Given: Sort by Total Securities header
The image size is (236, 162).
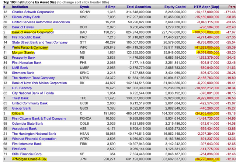Looking at the screenshot, I should click(141, 7).
